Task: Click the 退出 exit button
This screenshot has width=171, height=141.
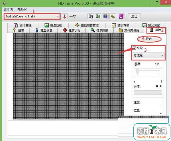Action: [x=134, y=17]
